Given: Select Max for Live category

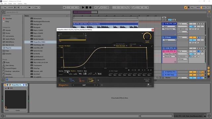Looking at the screenshot, I should click(x=10, y=45).
